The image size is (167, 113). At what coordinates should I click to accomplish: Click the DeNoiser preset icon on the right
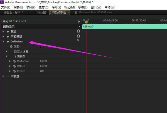pos(78,41)
